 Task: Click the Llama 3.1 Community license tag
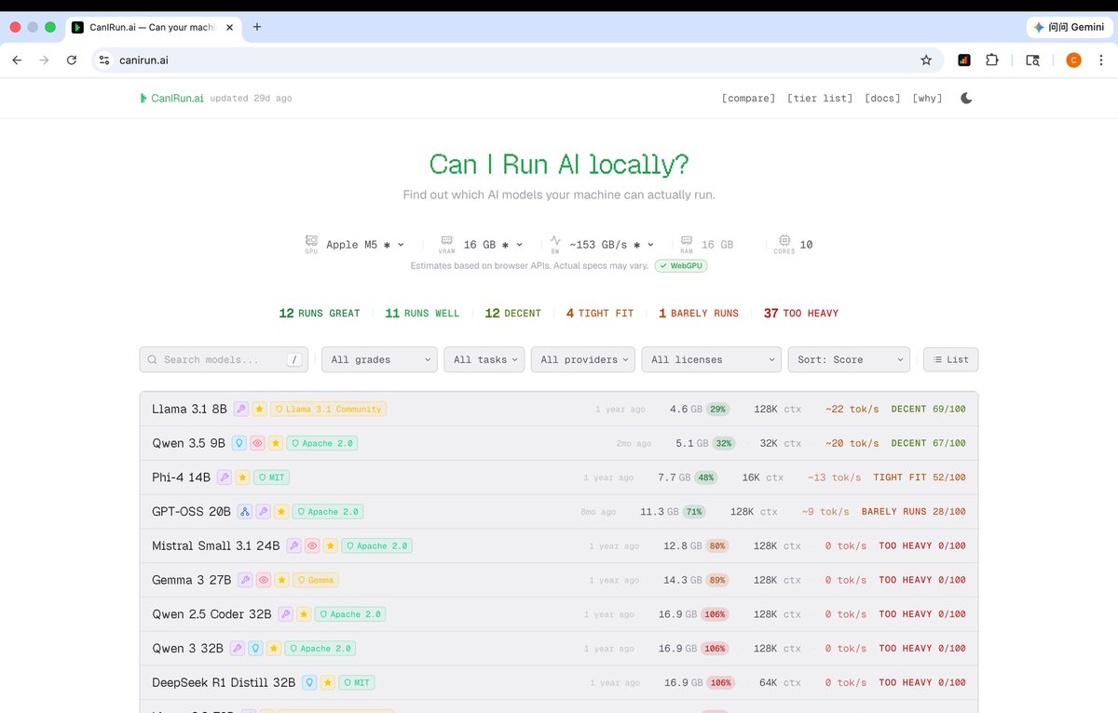pos(327,409)
